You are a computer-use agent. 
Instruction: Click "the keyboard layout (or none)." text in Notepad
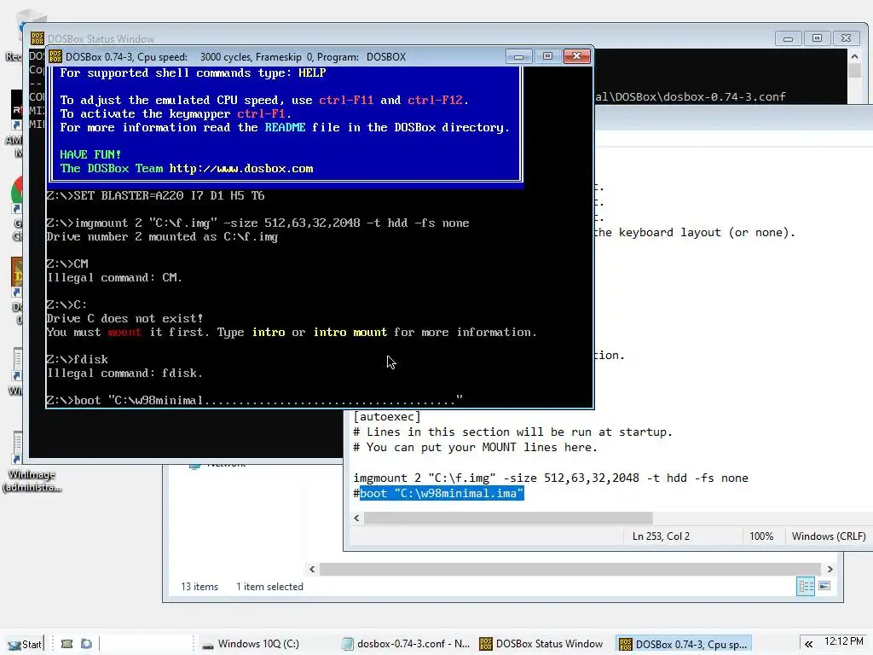click(695, 232)
